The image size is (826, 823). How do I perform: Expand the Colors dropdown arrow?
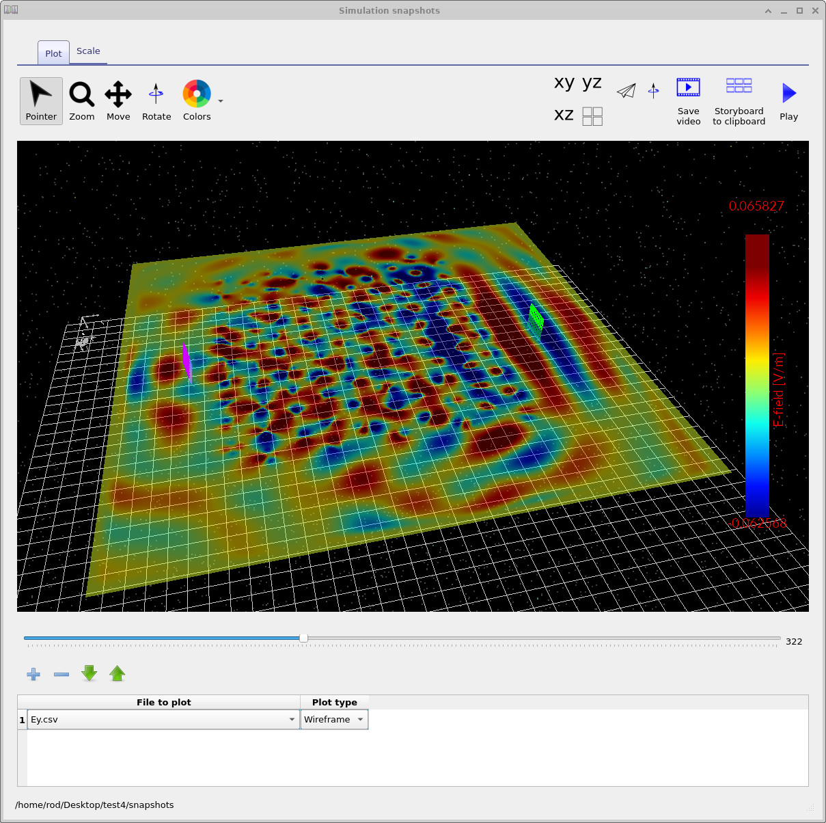click(221, 101)
